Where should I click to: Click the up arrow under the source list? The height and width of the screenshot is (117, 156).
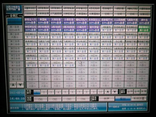[13, 85]
